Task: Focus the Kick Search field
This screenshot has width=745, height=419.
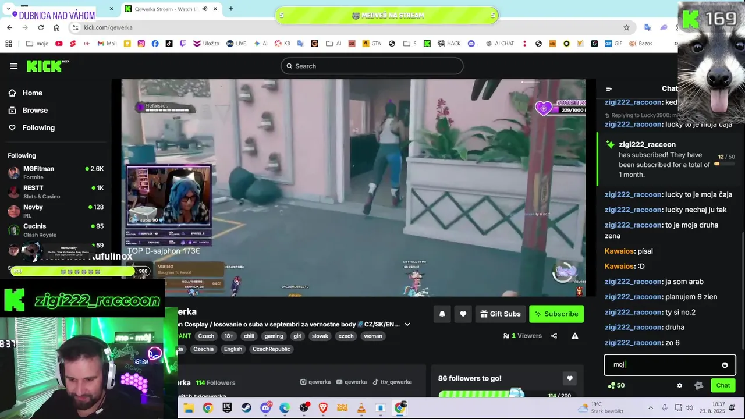Action: click(x=372, y=66)
